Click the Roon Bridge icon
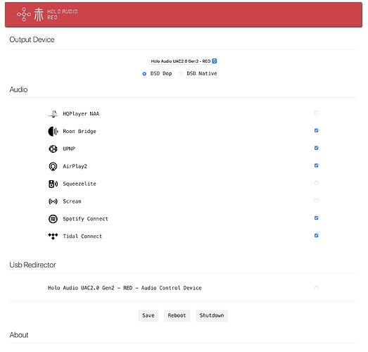 [x=53, y=132]
